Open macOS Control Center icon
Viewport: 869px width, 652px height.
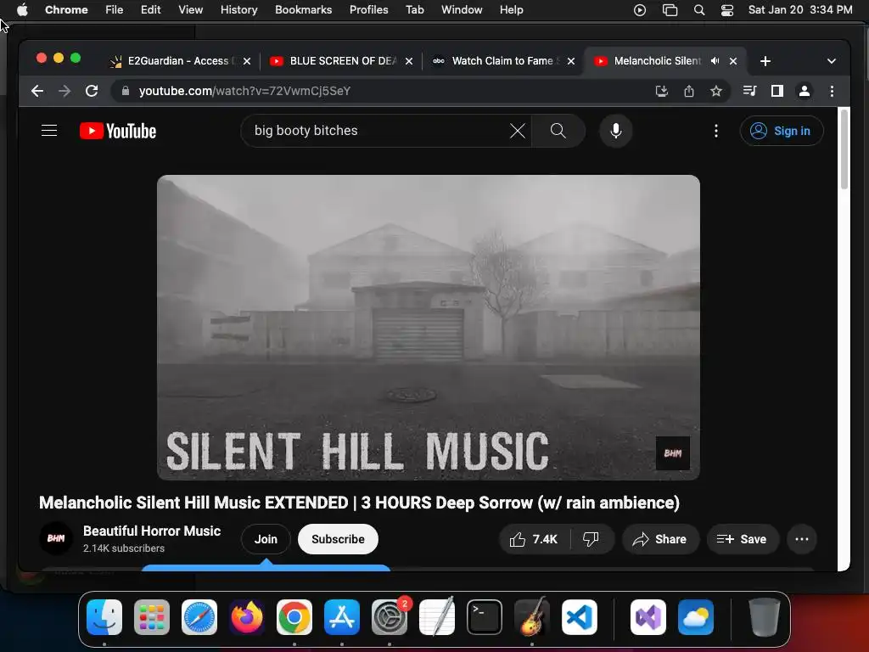click(726, 10)
